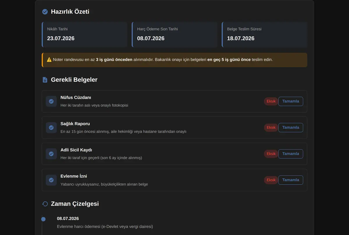This screenshot has width=349, height=235.
Task: Click the timeline date 08.07.2026
Action: tap(68, 219)
